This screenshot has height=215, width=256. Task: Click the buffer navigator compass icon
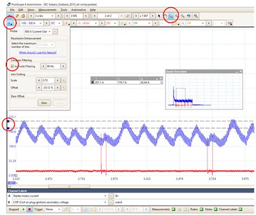(127, 16)
